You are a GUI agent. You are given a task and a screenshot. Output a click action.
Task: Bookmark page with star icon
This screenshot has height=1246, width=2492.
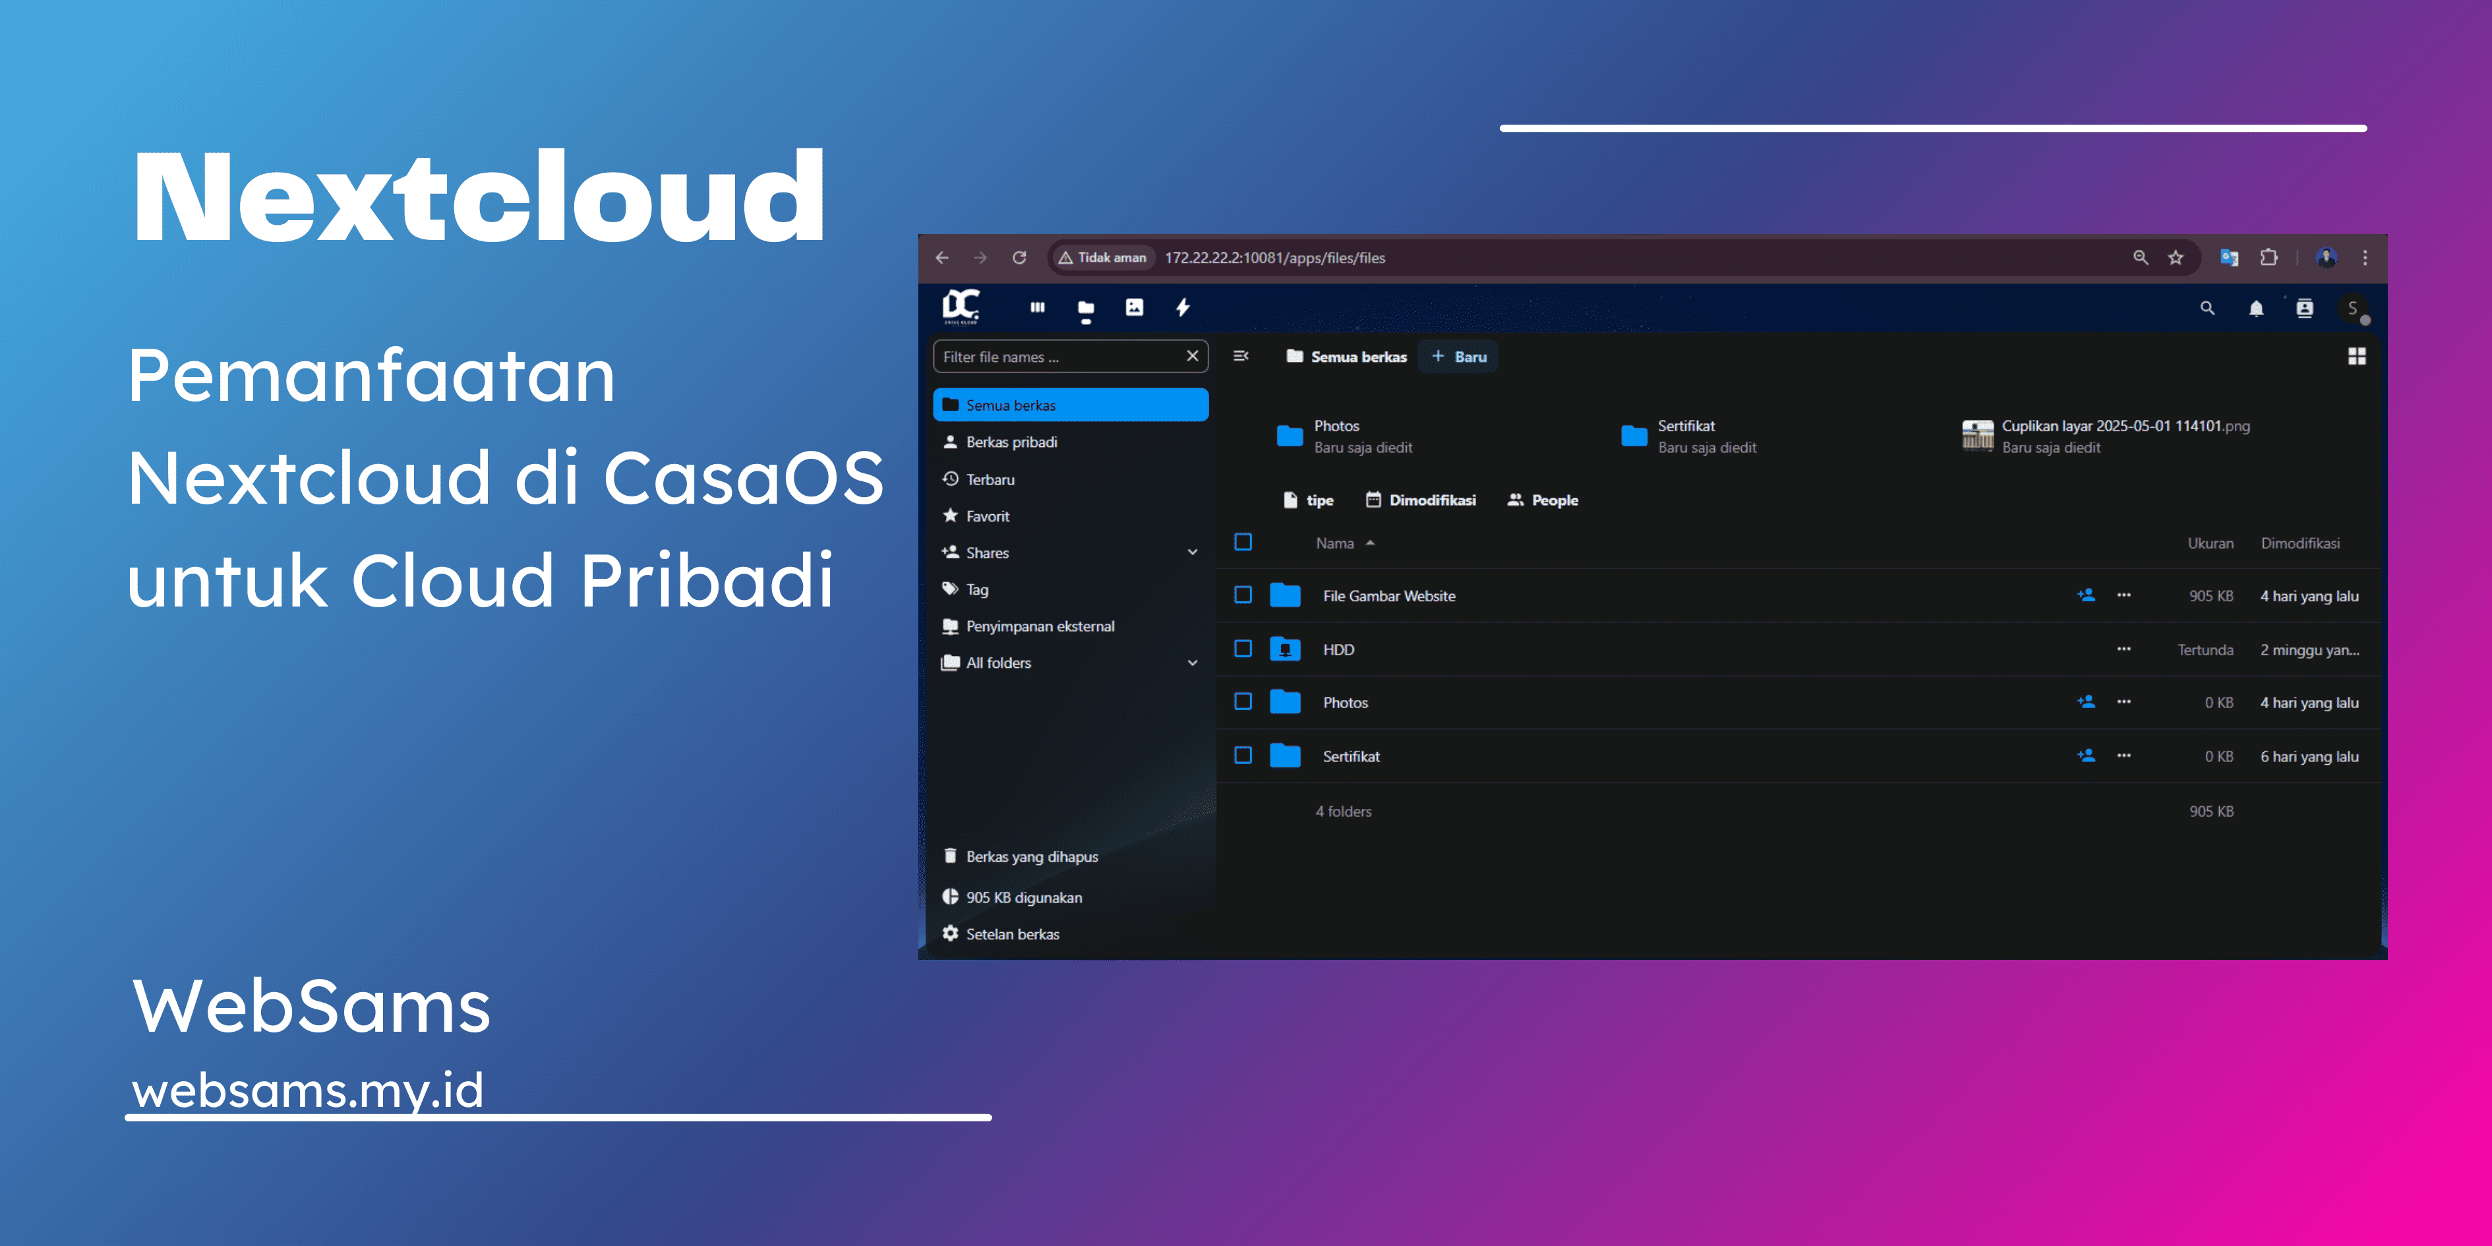2176,257
